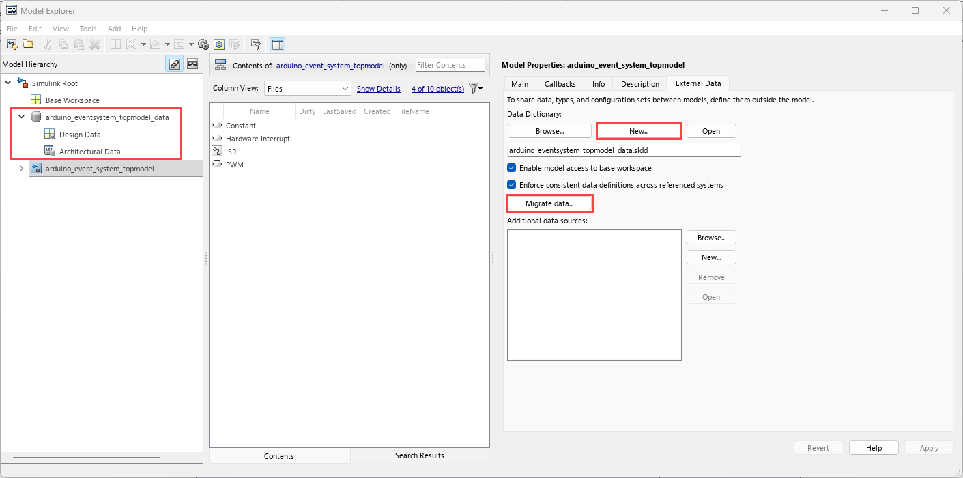963x478 pixels.
Task: Collapse the arduino_eventsystem_topmodel_data node
Action: pos(21,117)
